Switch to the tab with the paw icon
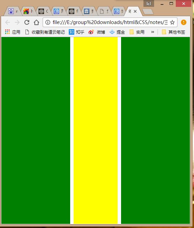This screenshot has width=194, height=228. pos(13,11)
